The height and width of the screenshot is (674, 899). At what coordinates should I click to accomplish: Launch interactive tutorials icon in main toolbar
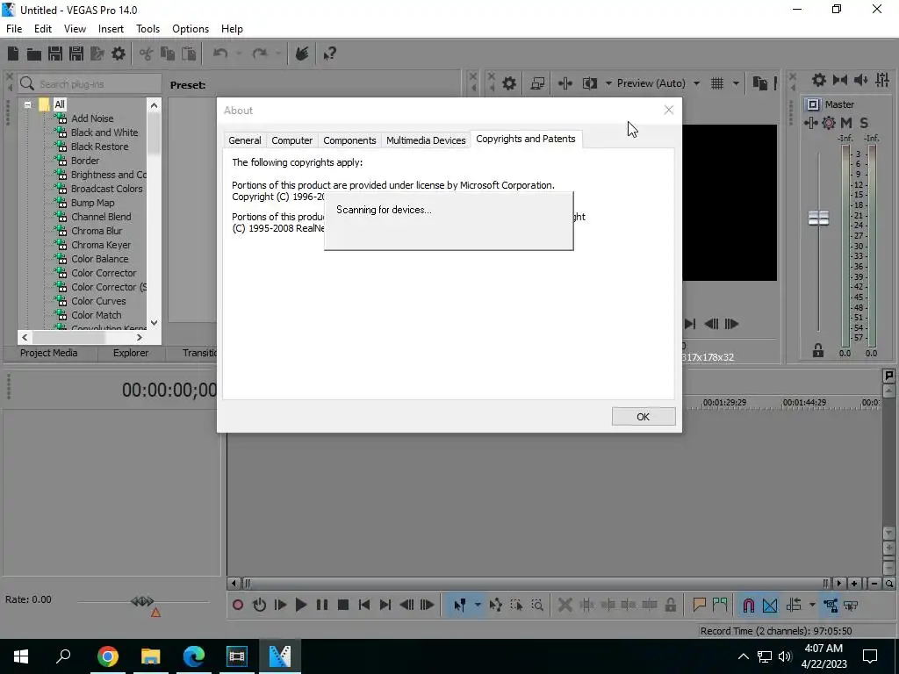302,54
